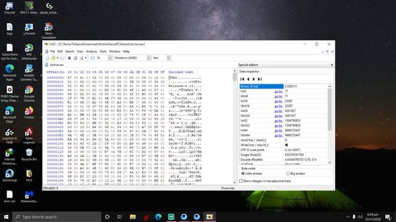Open Firefox desktop shortcut
This screenshot has width=396, height=222.
pyautogui.click(x=29, y=113)
